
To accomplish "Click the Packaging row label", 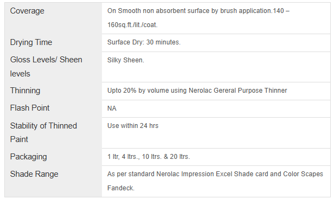I will click(x=29, y=157).
